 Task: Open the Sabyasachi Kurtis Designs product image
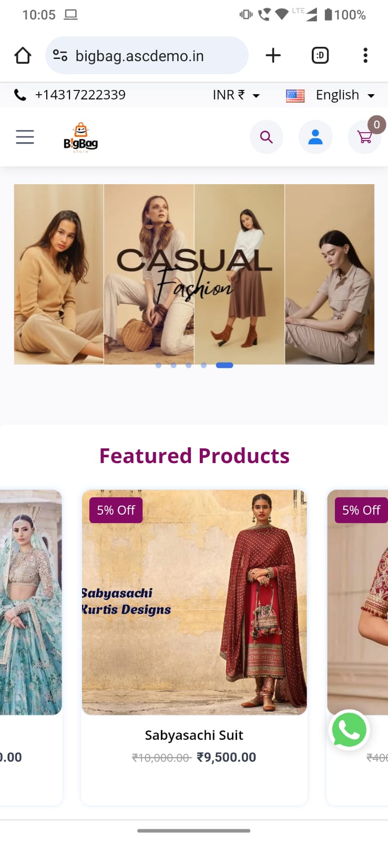click(x=194, y=602)
